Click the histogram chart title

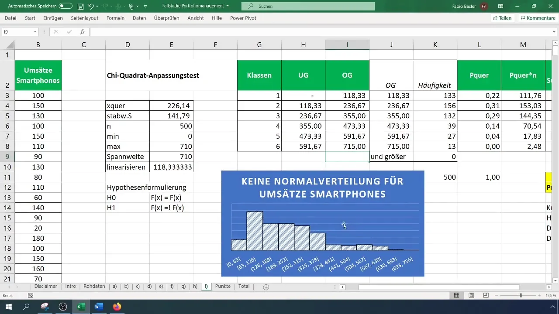322,188
